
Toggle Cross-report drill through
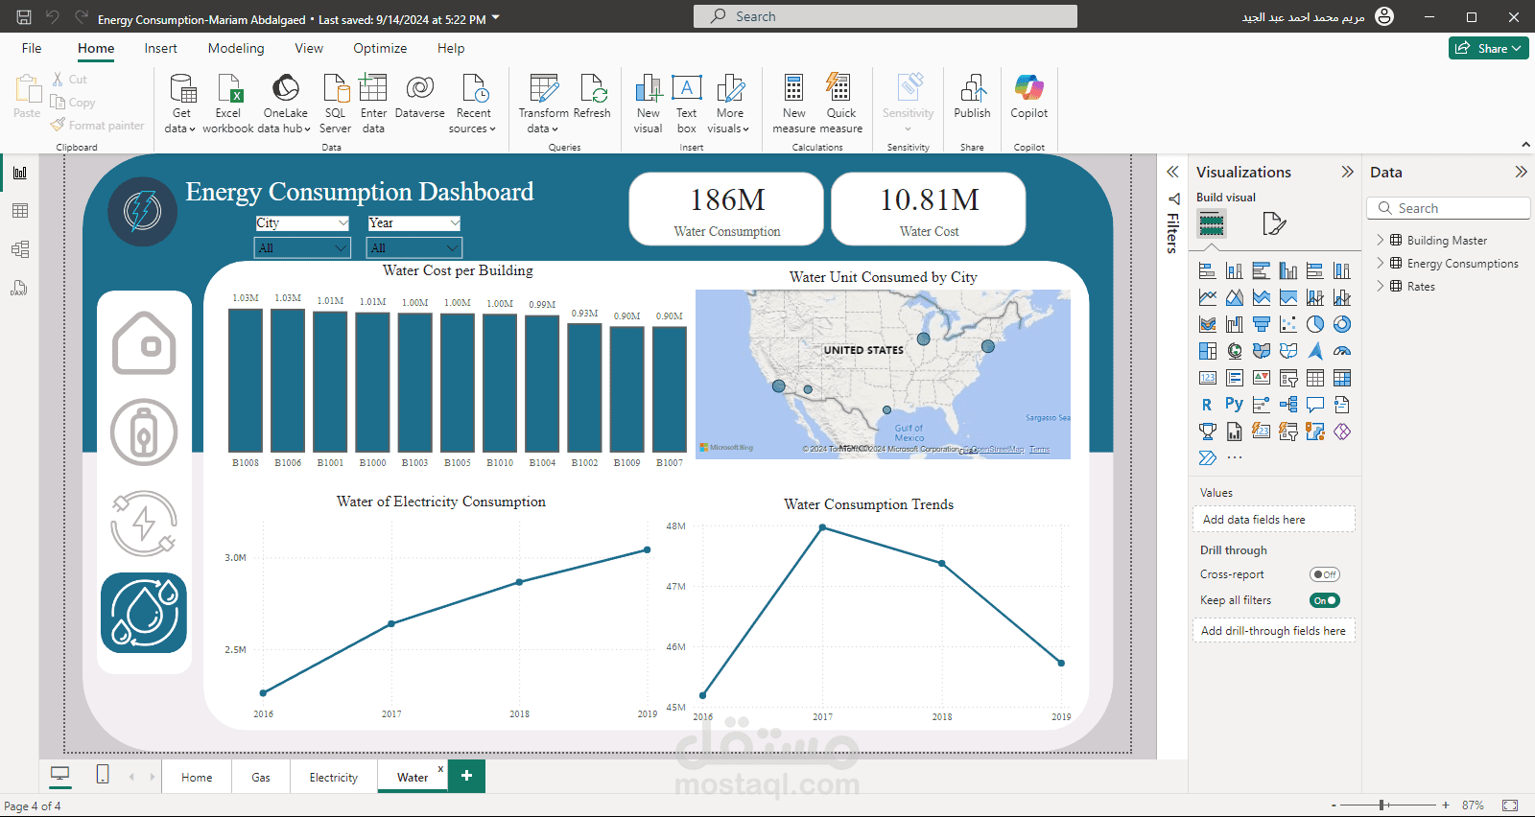1325,574
